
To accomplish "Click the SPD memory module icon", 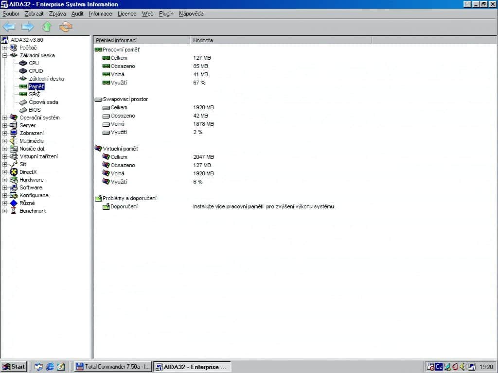I will (x=23, y=94).
